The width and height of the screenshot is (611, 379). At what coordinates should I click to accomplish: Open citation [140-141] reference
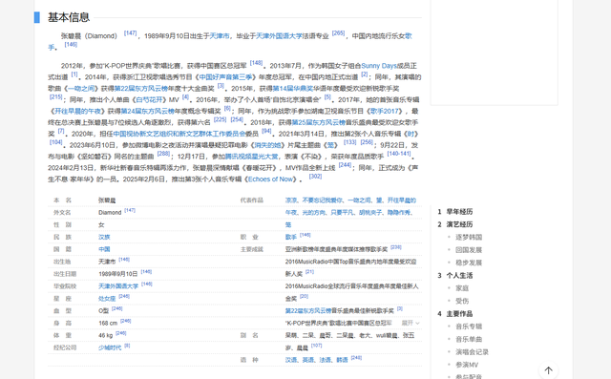[x=399, y=154]
